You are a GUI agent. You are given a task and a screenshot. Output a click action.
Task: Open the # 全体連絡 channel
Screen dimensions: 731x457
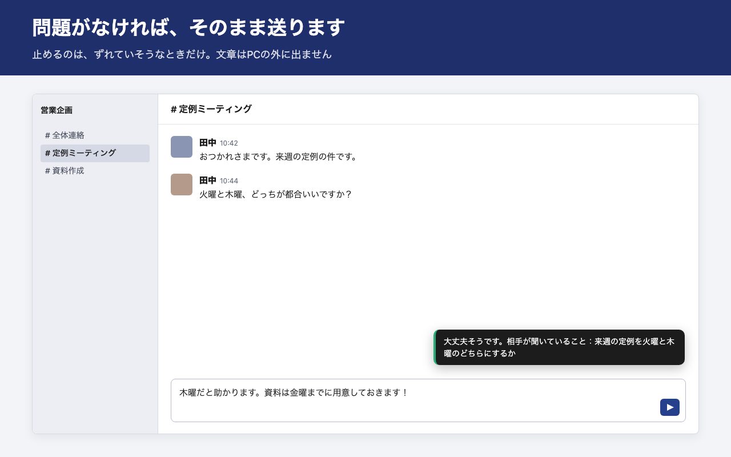(95, 135)
